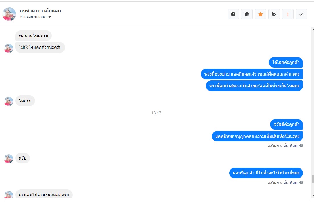Delete conversation using the trash icon

point(247,14)
